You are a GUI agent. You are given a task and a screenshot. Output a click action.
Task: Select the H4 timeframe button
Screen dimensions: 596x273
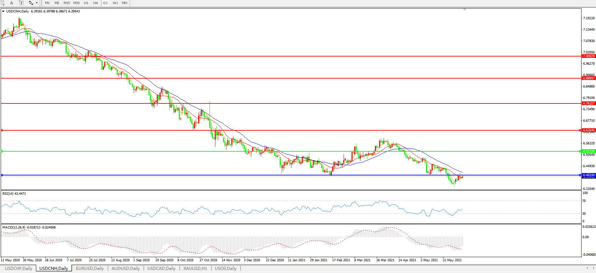point(96,3)
